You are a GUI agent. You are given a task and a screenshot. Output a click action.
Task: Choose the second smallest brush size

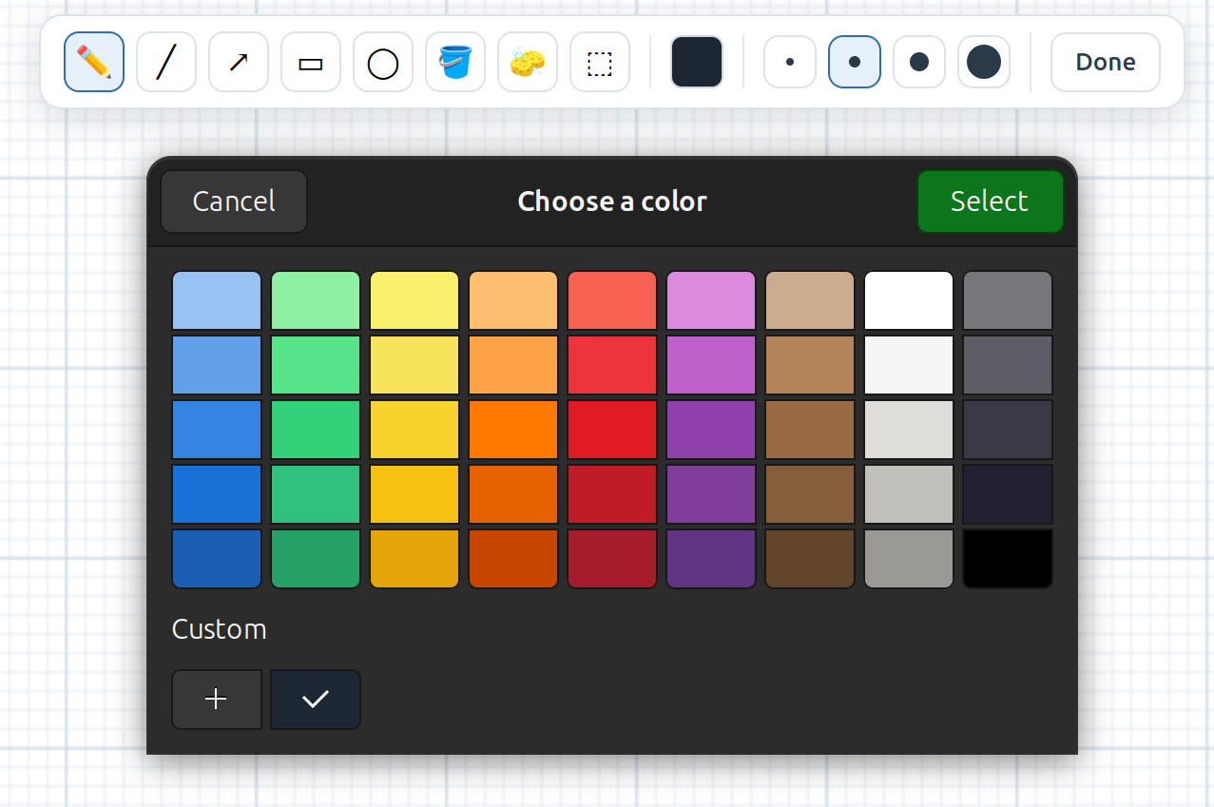tap(855, 62)
